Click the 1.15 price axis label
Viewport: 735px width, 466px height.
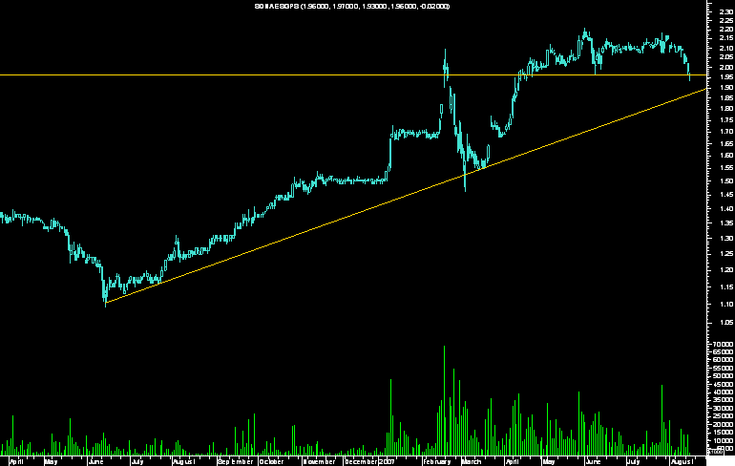[725, 286]
